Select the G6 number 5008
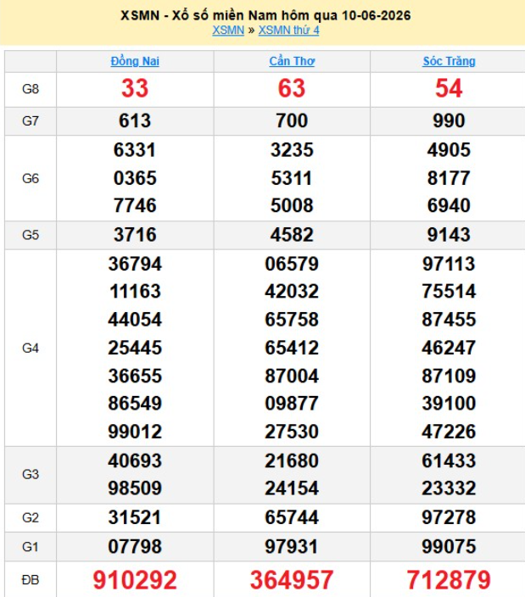Screen dimensions: 525x597 (292, 205)
